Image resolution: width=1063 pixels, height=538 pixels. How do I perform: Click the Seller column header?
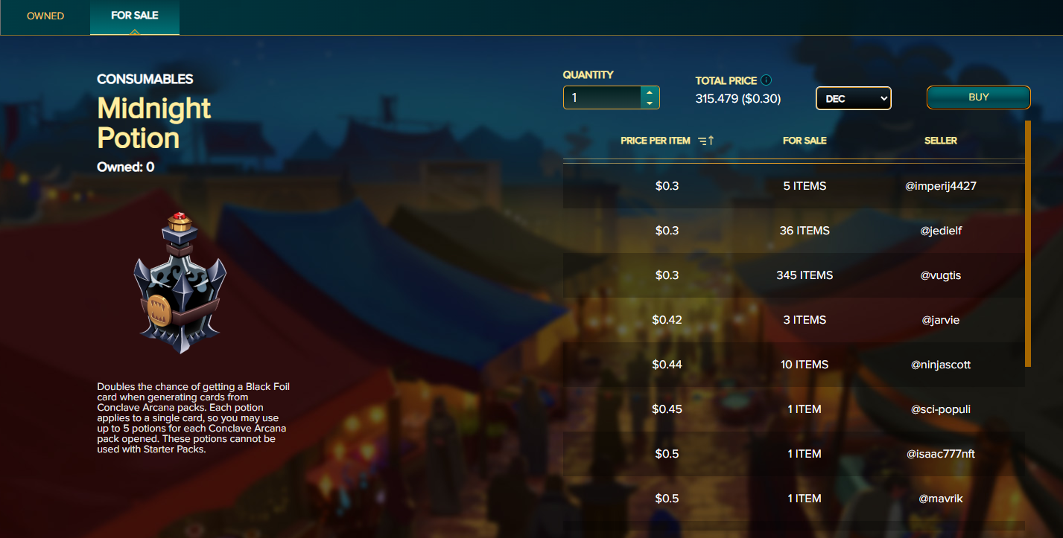pyautogui.click(x=941, y=141)
